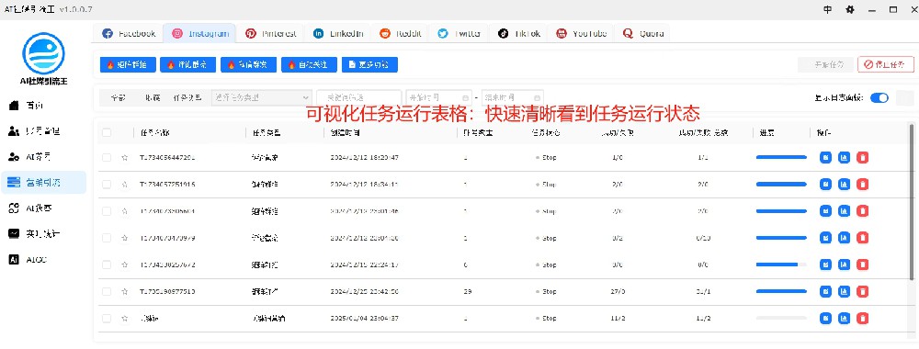Star the task created 2025/01/04
The width and height of the screenshot is (919, 349).
click(124, 319)
